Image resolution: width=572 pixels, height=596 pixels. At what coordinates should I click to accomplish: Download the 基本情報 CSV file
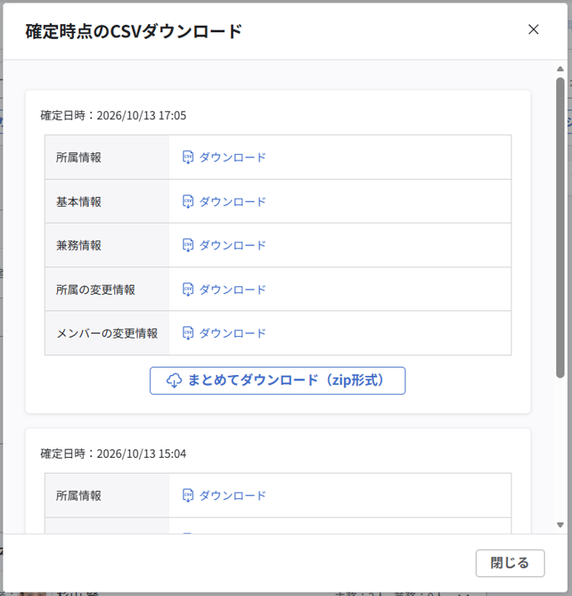(224, 202)
